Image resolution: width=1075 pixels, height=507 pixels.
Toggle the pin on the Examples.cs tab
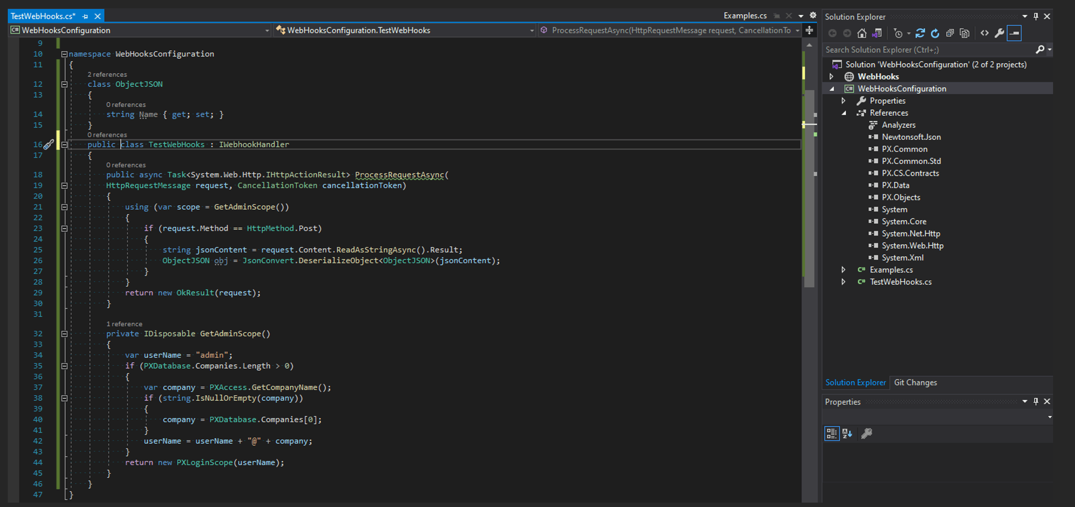[777, 16]
